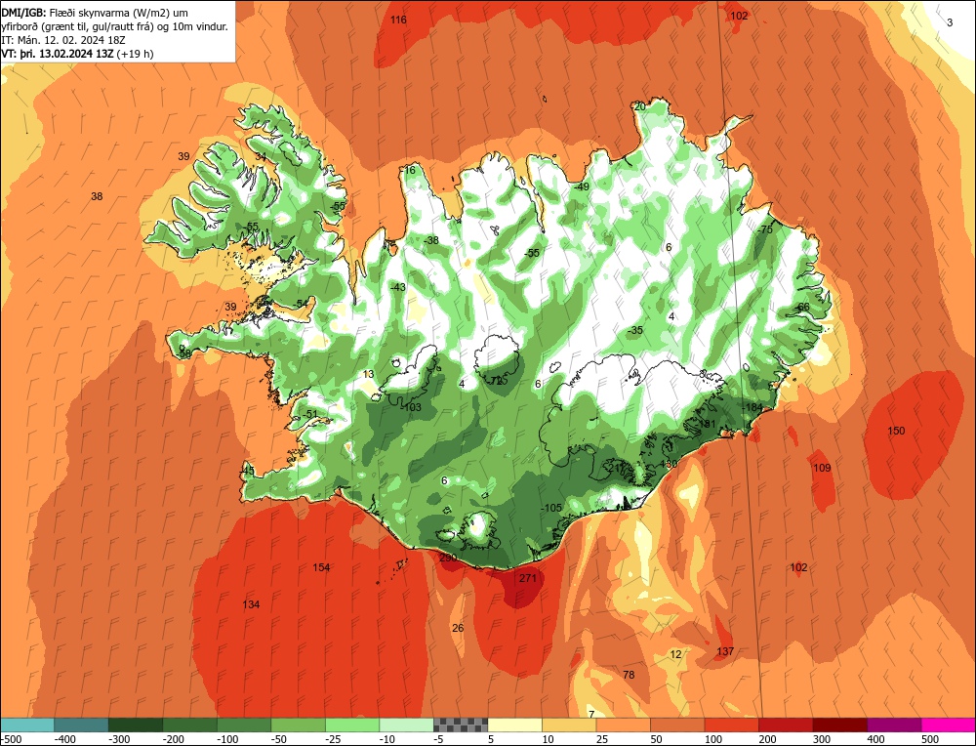The height and width of the screenshot is (746, 976).
Task: Pick the crimson 200 to 300 legend swatch
Action: (x=786, y=725)
